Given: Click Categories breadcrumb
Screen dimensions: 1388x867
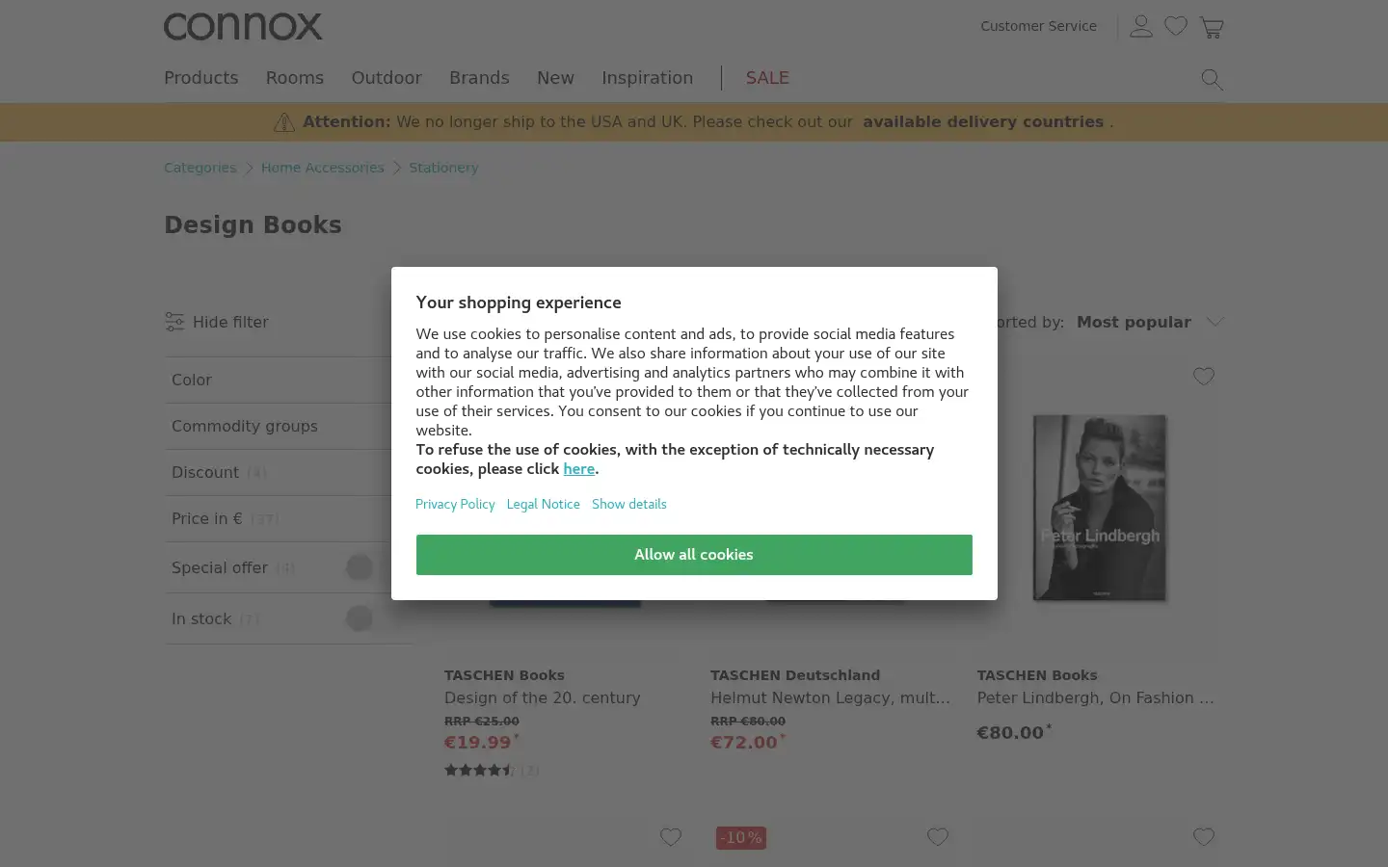Looking at the screenshot, I should (200, 168).
